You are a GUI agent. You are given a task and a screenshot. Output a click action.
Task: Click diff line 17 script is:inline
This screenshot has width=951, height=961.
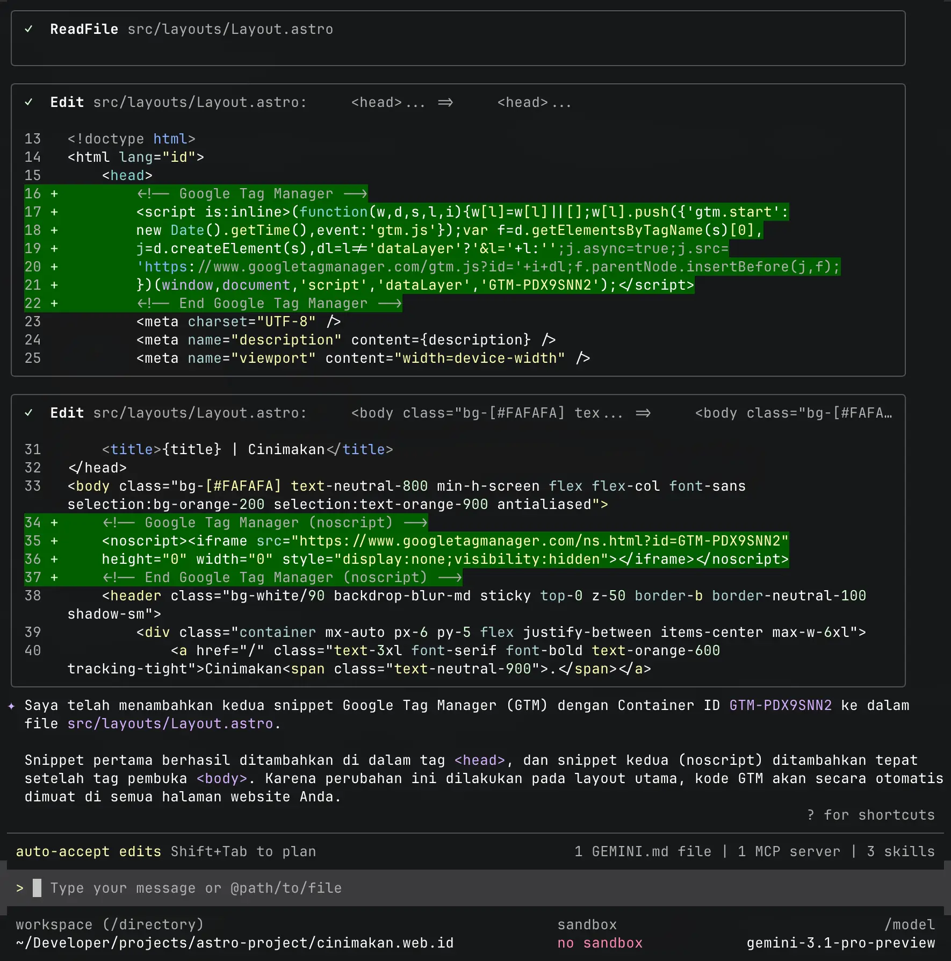(462, 212)
